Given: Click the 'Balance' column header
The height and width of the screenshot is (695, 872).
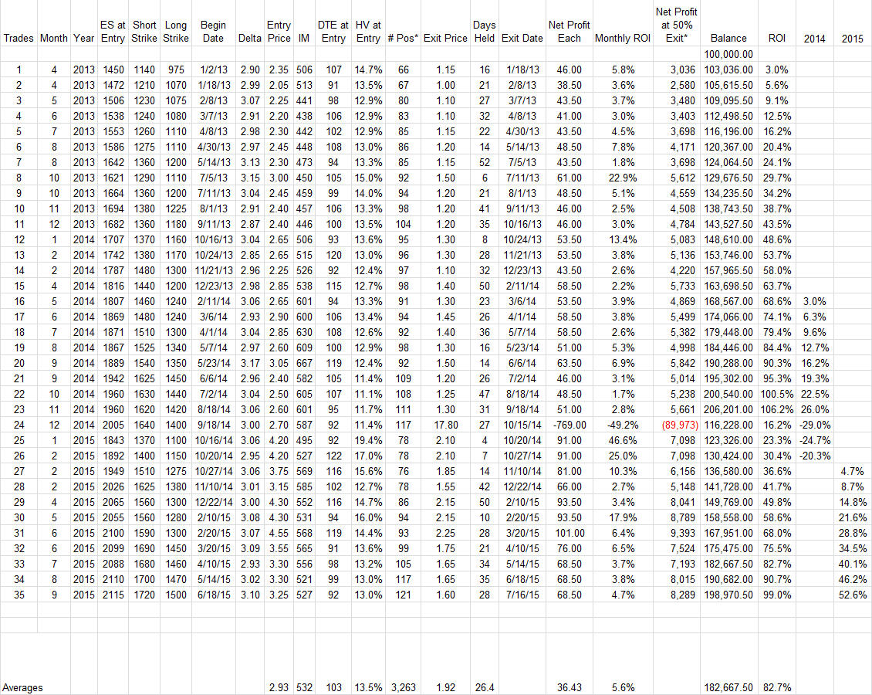Looking at the screenshot, I should pyautogui.click(x=728, y=38).
